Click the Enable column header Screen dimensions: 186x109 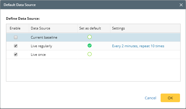(15, 28)
